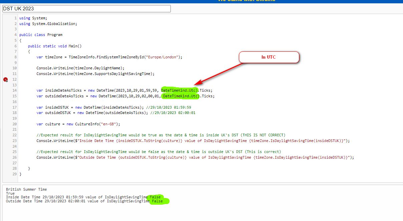This screenshot has width=403, height=221.
Task: Click the highlighted 'False' after IsDaylightSavingTime output
Action: 155,197
